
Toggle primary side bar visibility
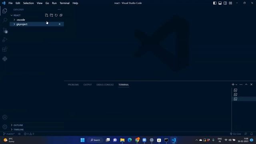click(215, 3)
